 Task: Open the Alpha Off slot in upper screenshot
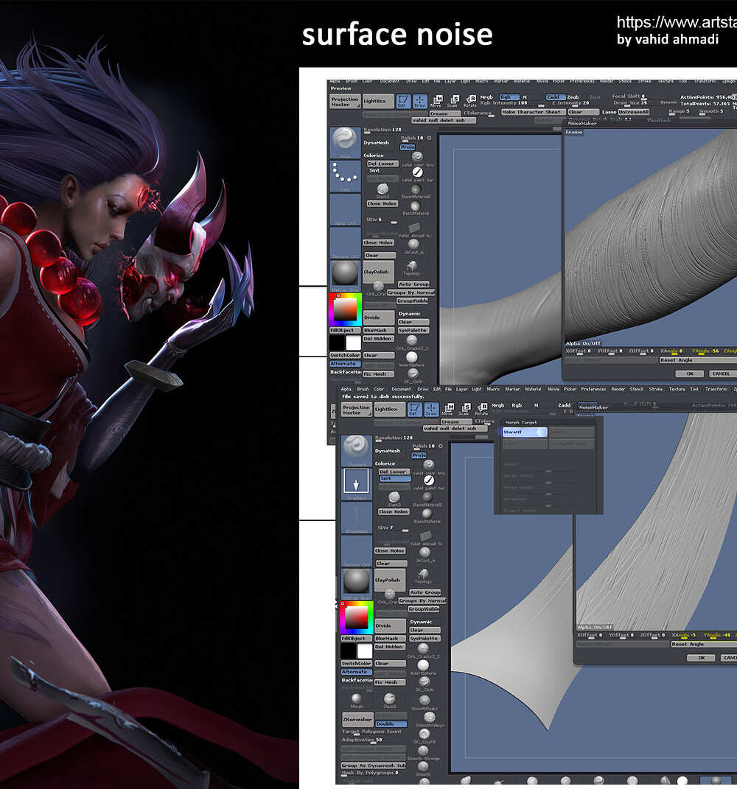tap(345, 209)
